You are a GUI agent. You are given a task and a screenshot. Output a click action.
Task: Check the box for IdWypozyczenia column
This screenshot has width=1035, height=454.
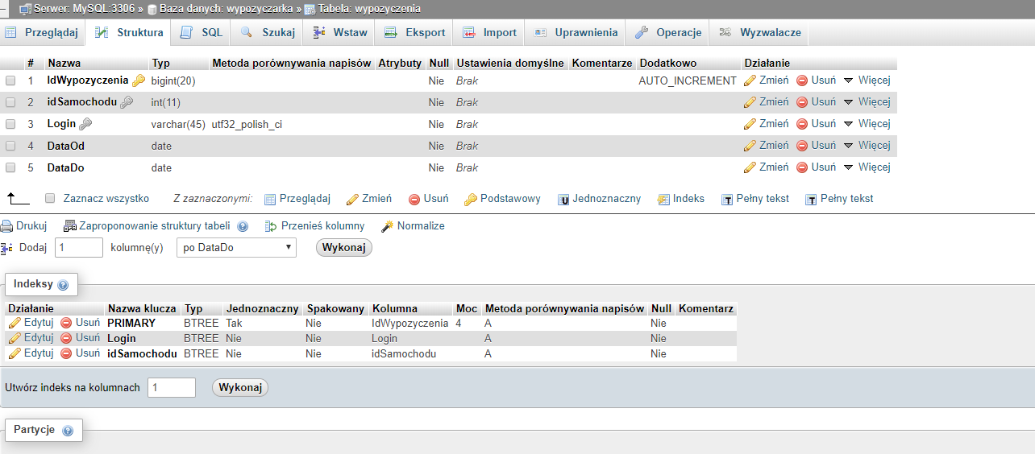pos(10,80)
